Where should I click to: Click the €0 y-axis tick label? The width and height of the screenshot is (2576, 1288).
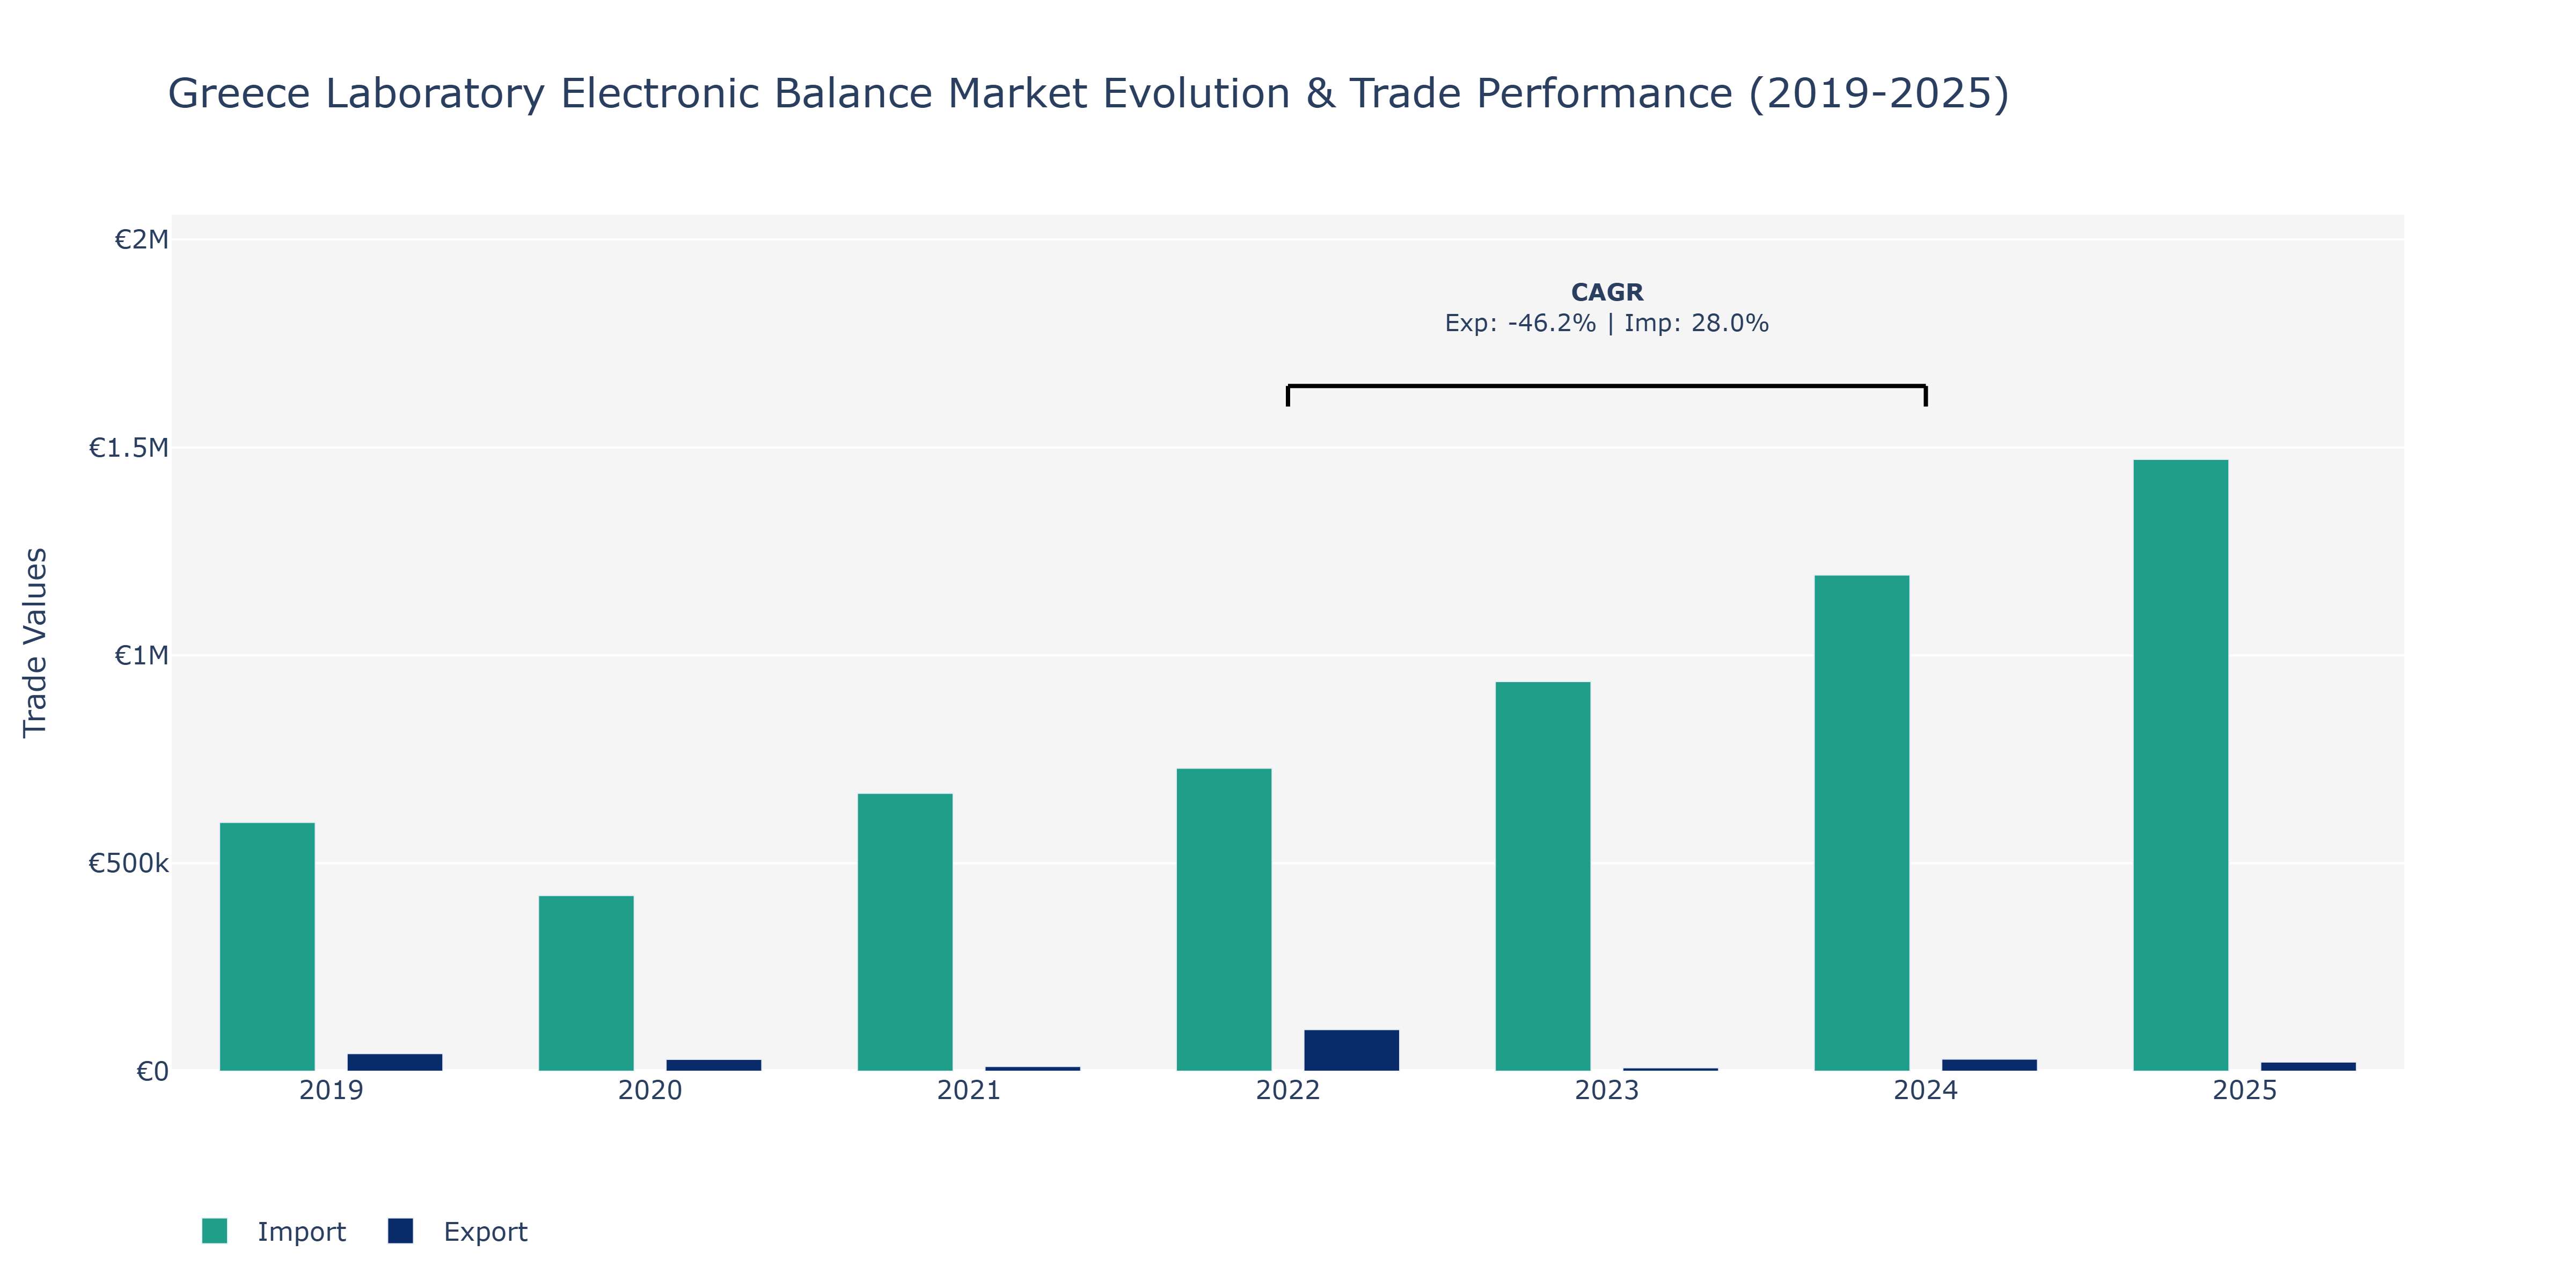[x=152, y=1071]
